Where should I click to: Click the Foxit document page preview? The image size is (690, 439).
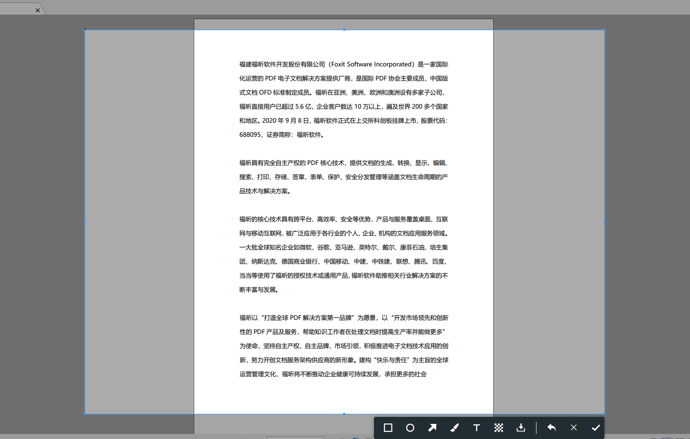pos(344,221)
